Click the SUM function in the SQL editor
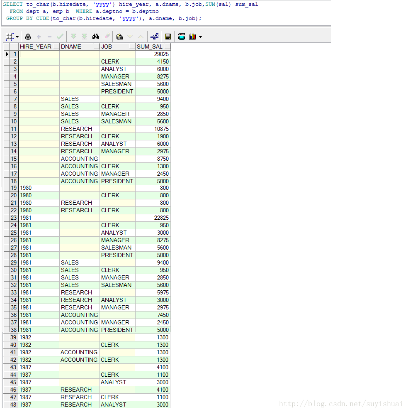408x412 pixels. tap(210, 4)
